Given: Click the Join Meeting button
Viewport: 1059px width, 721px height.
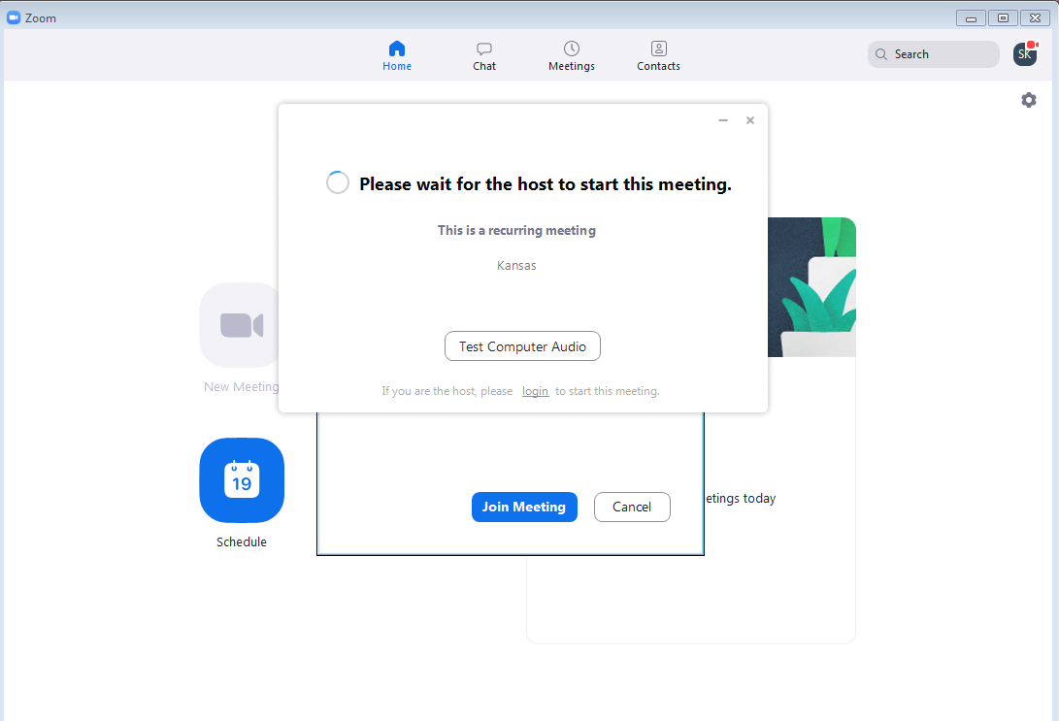Looking at the screenshot, I should pos(524,507).
